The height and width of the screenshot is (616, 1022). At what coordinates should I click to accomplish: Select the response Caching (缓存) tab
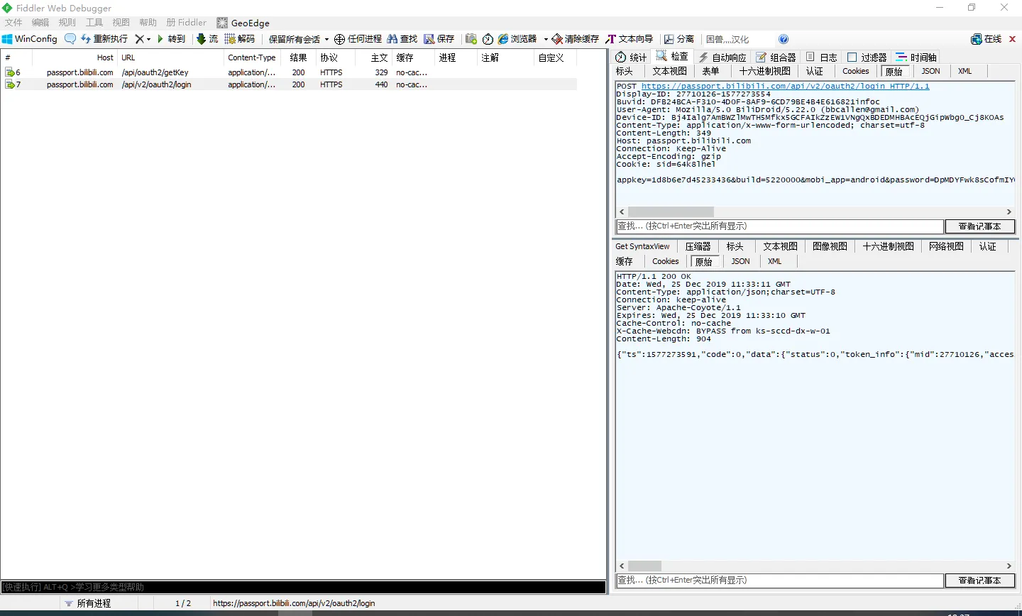(x=625, y=261)
